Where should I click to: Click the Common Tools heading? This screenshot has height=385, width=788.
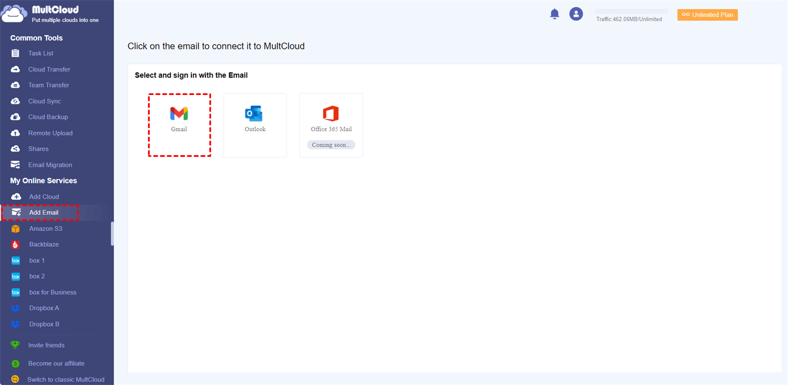pyautogui.click(x=37, y=38)
